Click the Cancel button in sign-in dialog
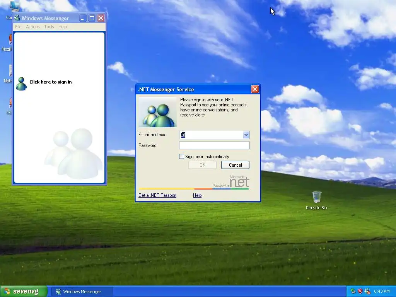Screen dimensions: 396x297 coord(235,165)
